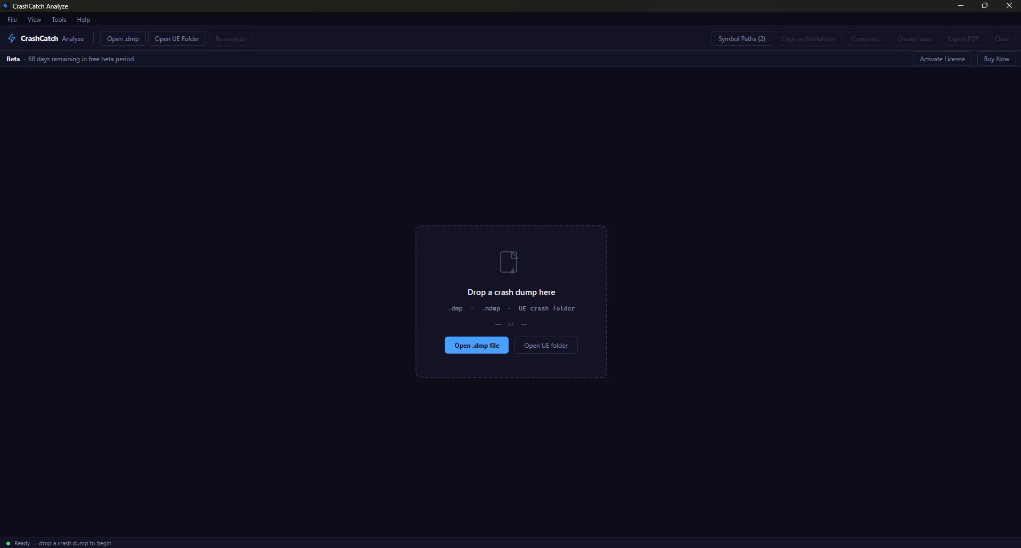1021x548 pixels.
Task: Open the Help menu
Action: pyautogui.click(x=84, y=20)
